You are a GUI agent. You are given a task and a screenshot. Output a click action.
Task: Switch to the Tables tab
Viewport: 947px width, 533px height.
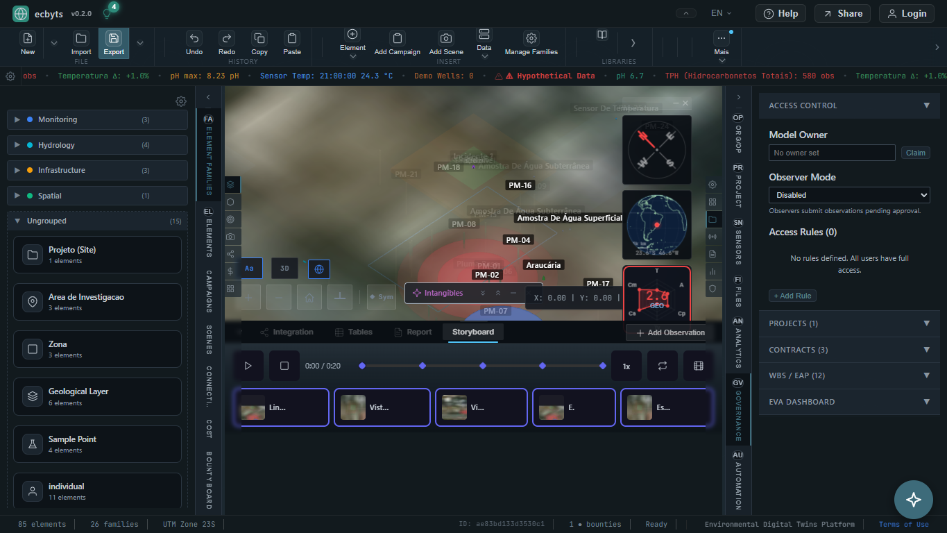point(354,332)
